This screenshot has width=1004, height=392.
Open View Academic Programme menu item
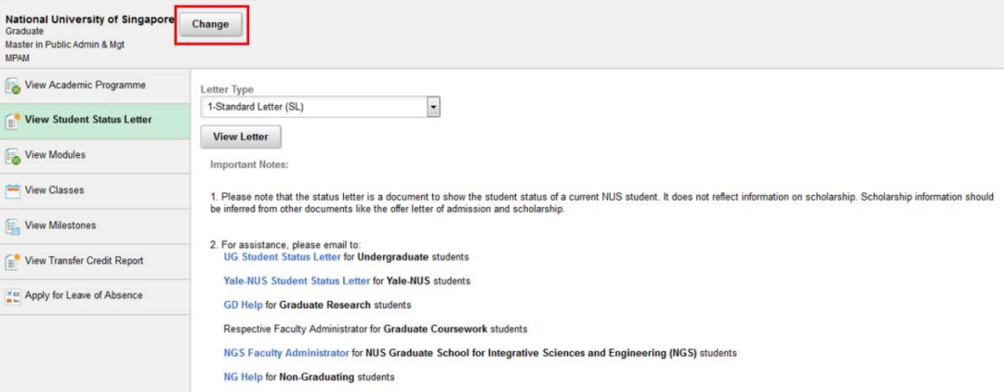95,85
